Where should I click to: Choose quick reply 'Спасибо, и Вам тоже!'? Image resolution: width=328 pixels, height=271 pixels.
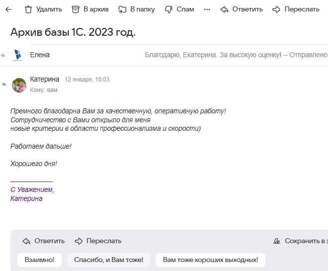tap(109, 260)
